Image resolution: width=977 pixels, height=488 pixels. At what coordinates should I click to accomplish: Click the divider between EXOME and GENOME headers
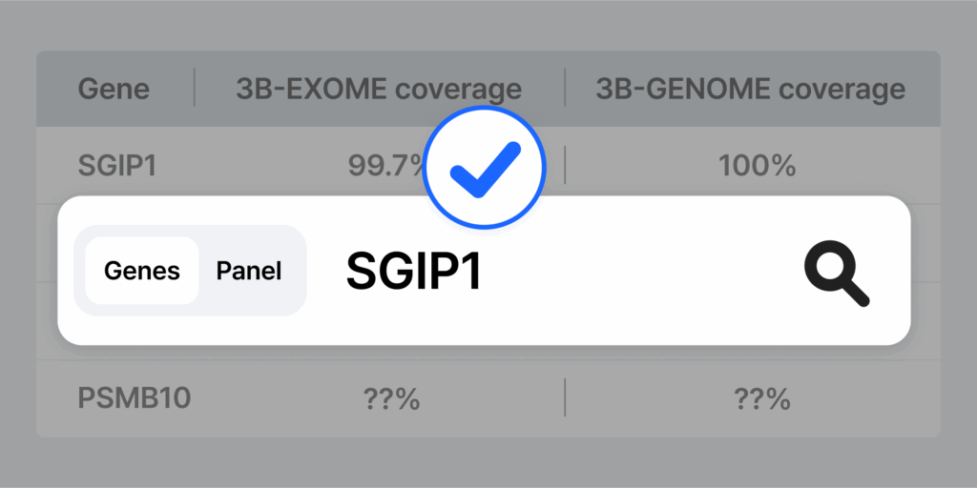tap(565, 89)
